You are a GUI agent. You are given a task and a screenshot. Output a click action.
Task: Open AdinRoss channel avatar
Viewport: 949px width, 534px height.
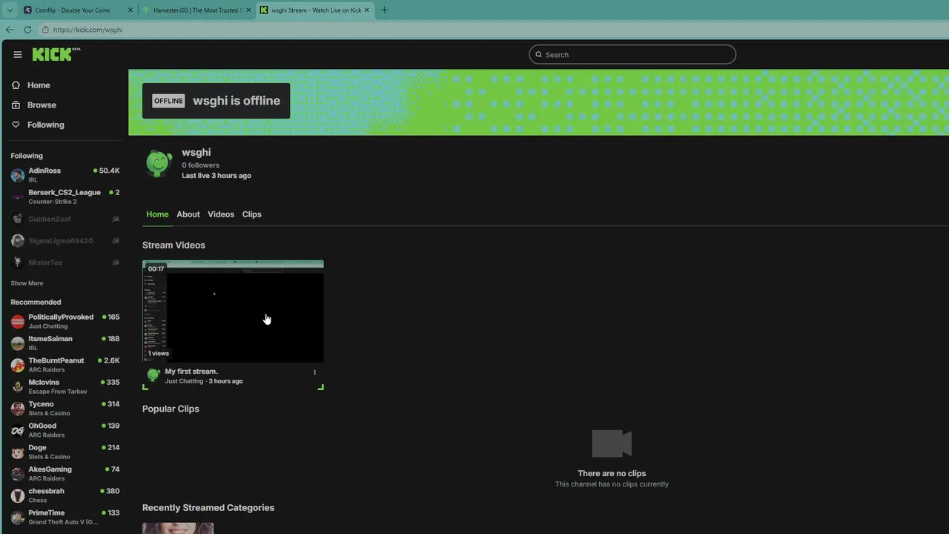[x=18, y=176]
